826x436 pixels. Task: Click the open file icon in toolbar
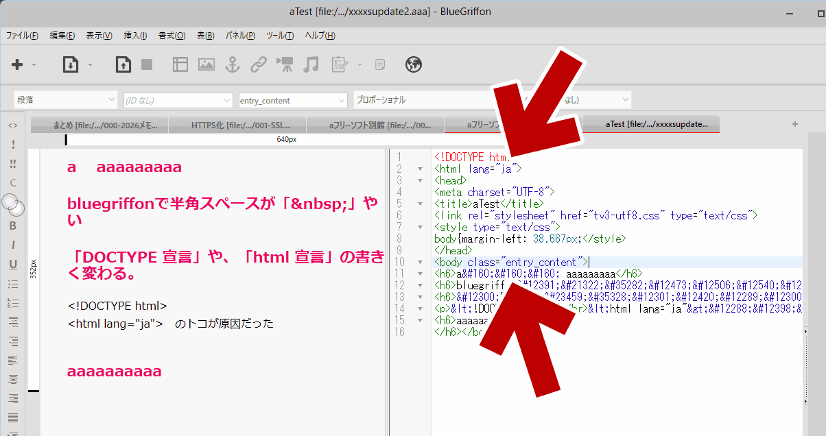[70, 64]
